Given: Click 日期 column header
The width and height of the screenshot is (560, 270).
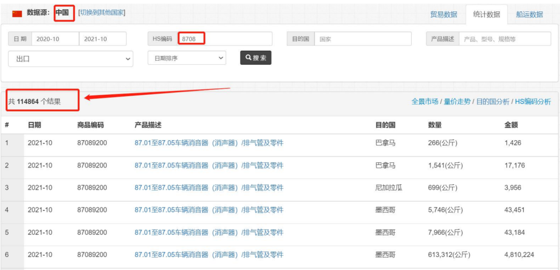Looking at the screenshot, I should click(x=34, y=125).
